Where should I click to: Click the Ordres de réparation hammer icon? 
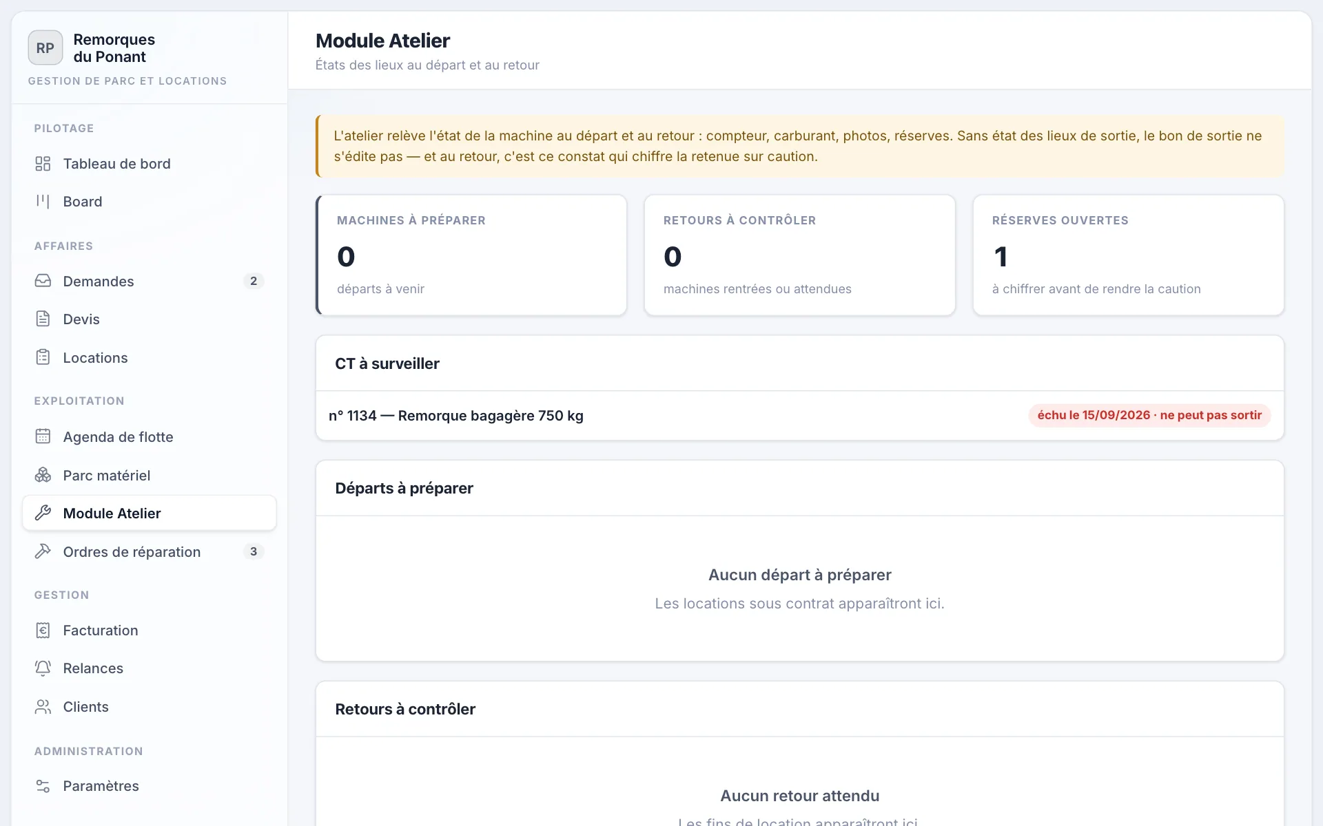[43, 551]
